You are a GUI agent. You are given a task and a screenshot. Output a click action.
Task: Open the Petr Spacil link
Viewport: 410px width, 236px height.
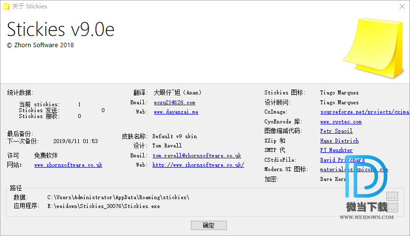point(336,131)
